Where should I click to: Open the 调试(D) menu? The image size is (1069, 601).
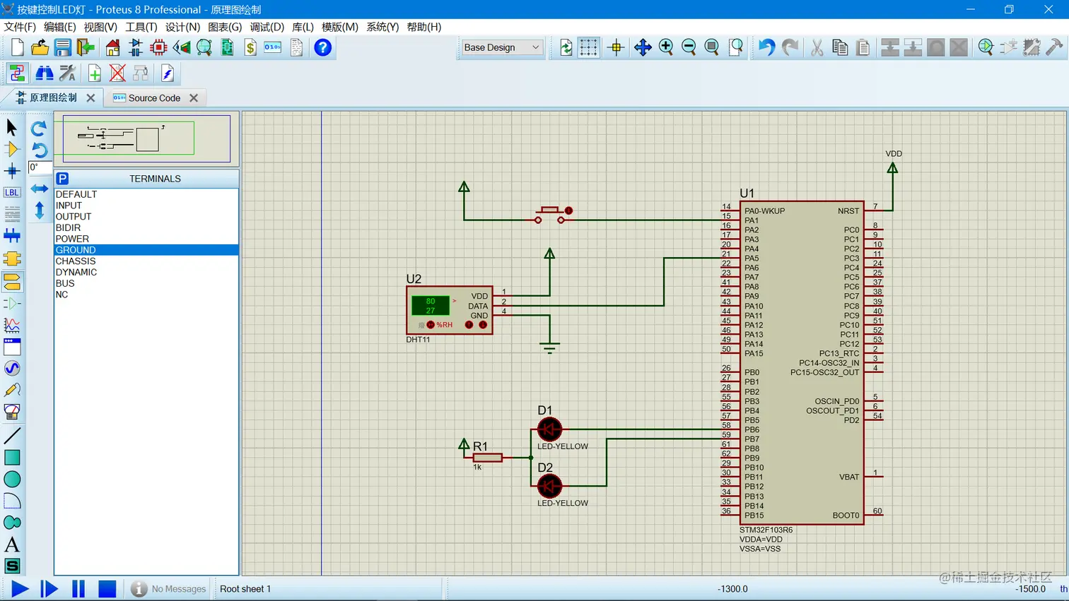[x=267, y=27]
